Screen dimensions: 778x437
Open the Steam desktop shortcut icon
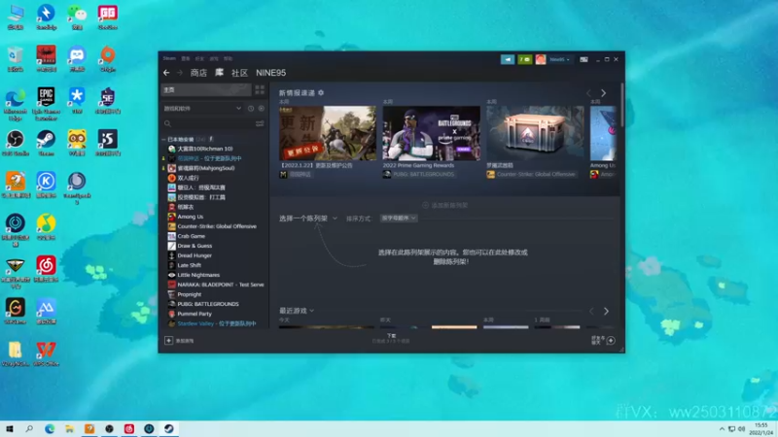tap(46, 143)
